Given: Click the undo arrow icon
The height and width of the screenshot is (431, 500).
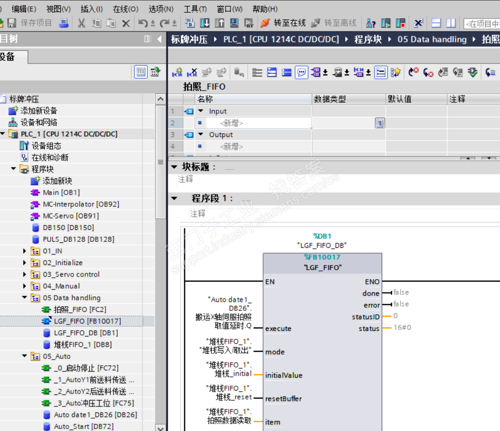Looking at the screenshot, I should click(x=143, y=23).
